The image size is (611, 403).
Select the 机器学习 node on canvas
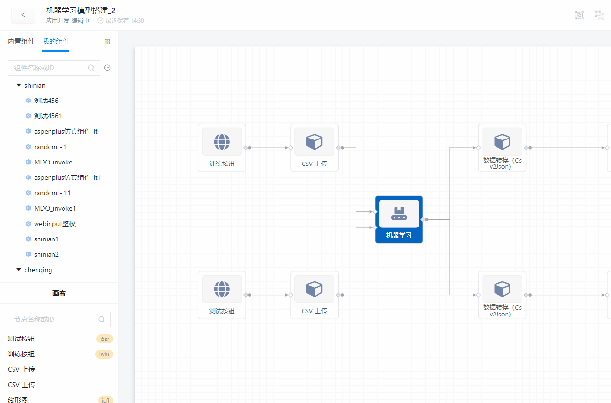tap(399, 219)
